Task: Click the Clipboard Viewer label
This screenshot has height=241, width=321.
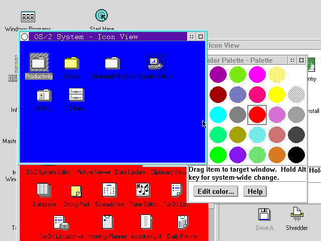Action: coord(169,172)
